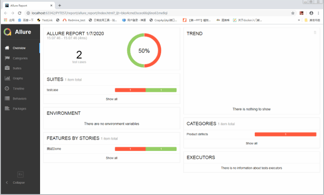Click the address bar URL
Viewport: 324px width, 195px height.
tap(99, 13)
